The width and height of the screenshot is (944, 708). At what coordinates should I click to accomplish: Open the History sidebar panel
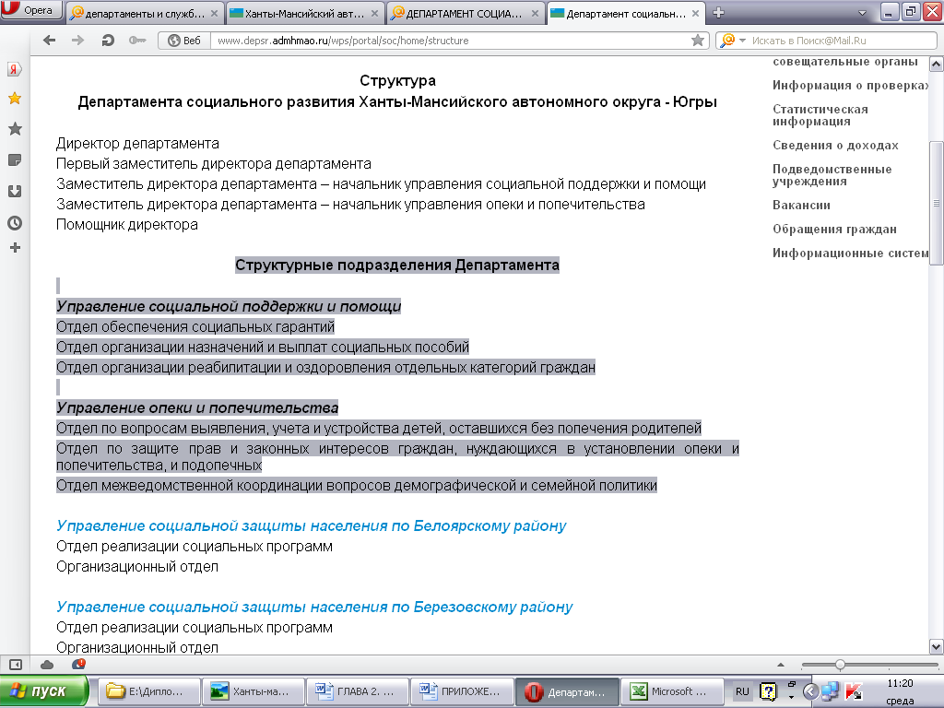15,223
